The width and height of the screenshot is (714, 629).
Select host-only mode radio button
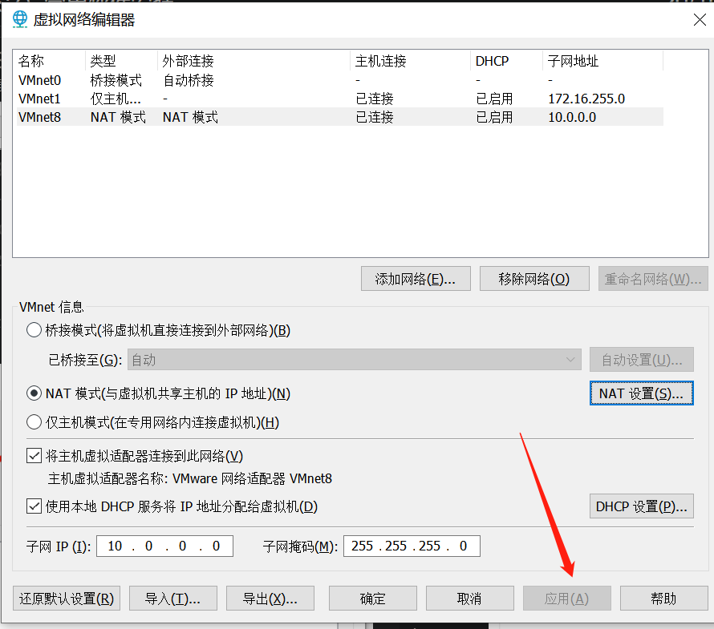(34, 422)
